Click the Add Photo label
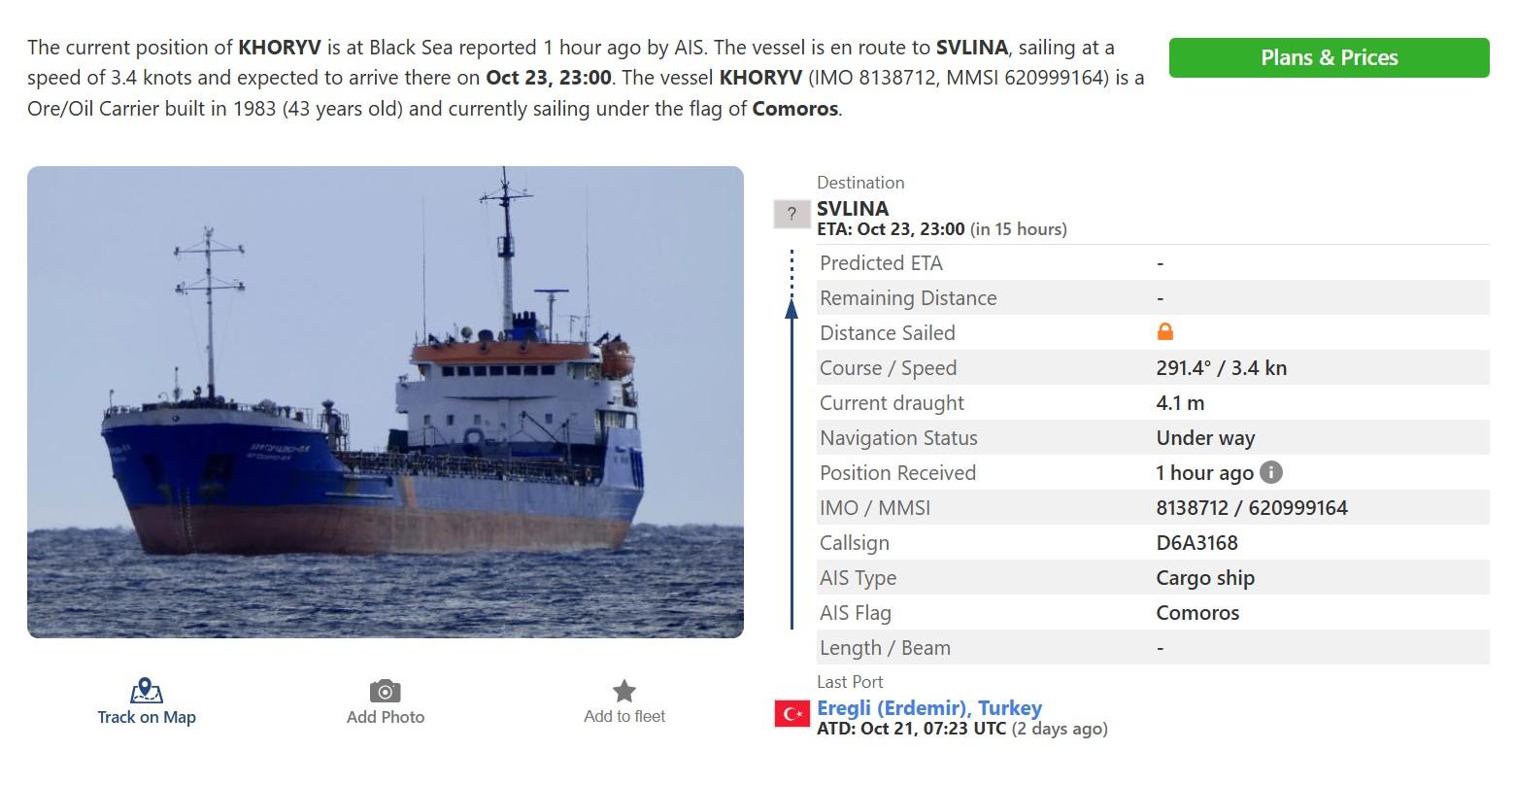1516x785 pixels. tap(386, 717)
